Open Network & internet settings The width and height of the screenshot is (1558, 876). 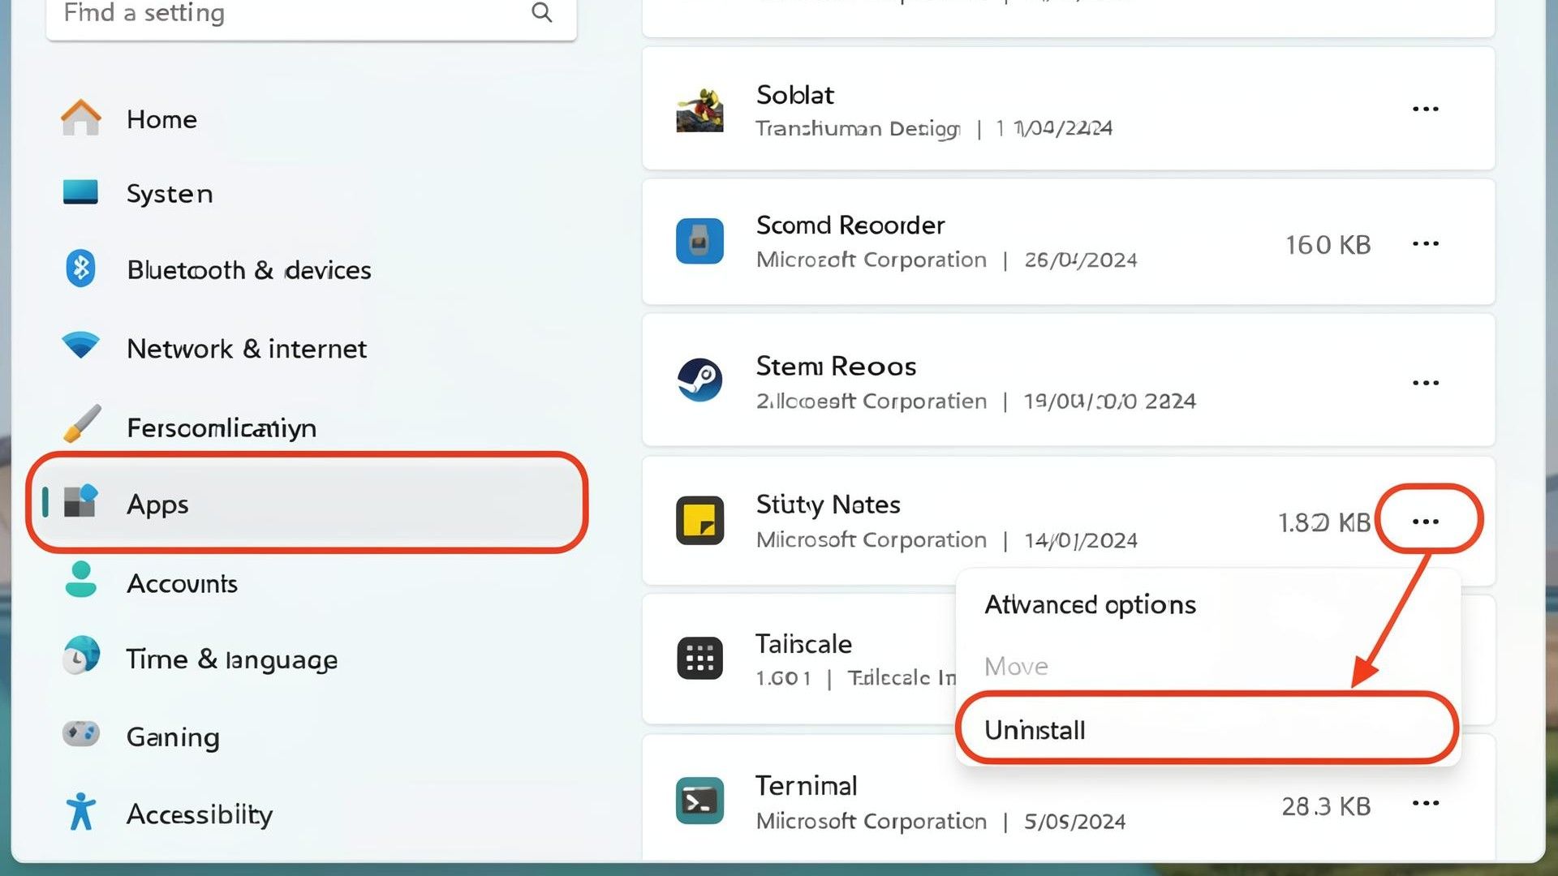coord(247,349)
